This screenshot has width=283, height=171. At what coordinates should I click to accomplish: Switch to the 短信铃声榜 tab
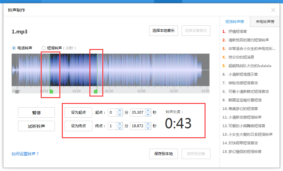pyautogui.click(x=235, y=22)
